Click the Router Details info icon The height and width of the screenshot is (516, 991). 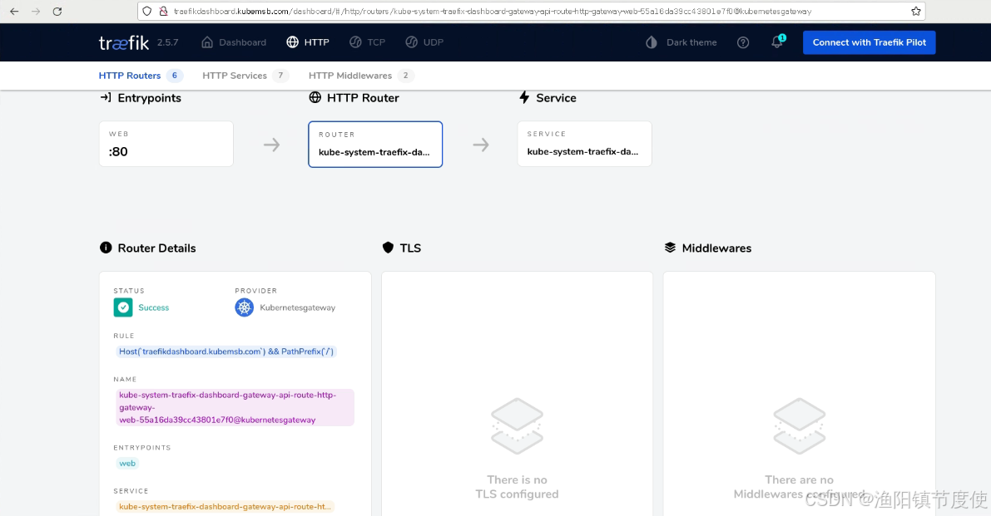[106, 248]
